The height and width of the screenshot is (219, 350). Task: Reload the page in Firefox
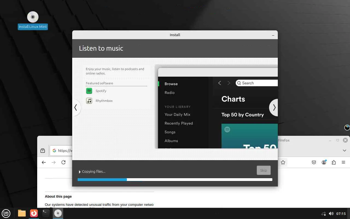[x=63, y=162]
